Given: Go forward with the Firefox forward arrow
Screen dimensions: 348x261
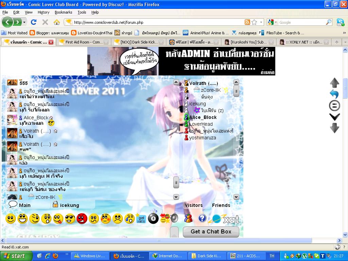Looking at the screenshot, I should 17,22.
